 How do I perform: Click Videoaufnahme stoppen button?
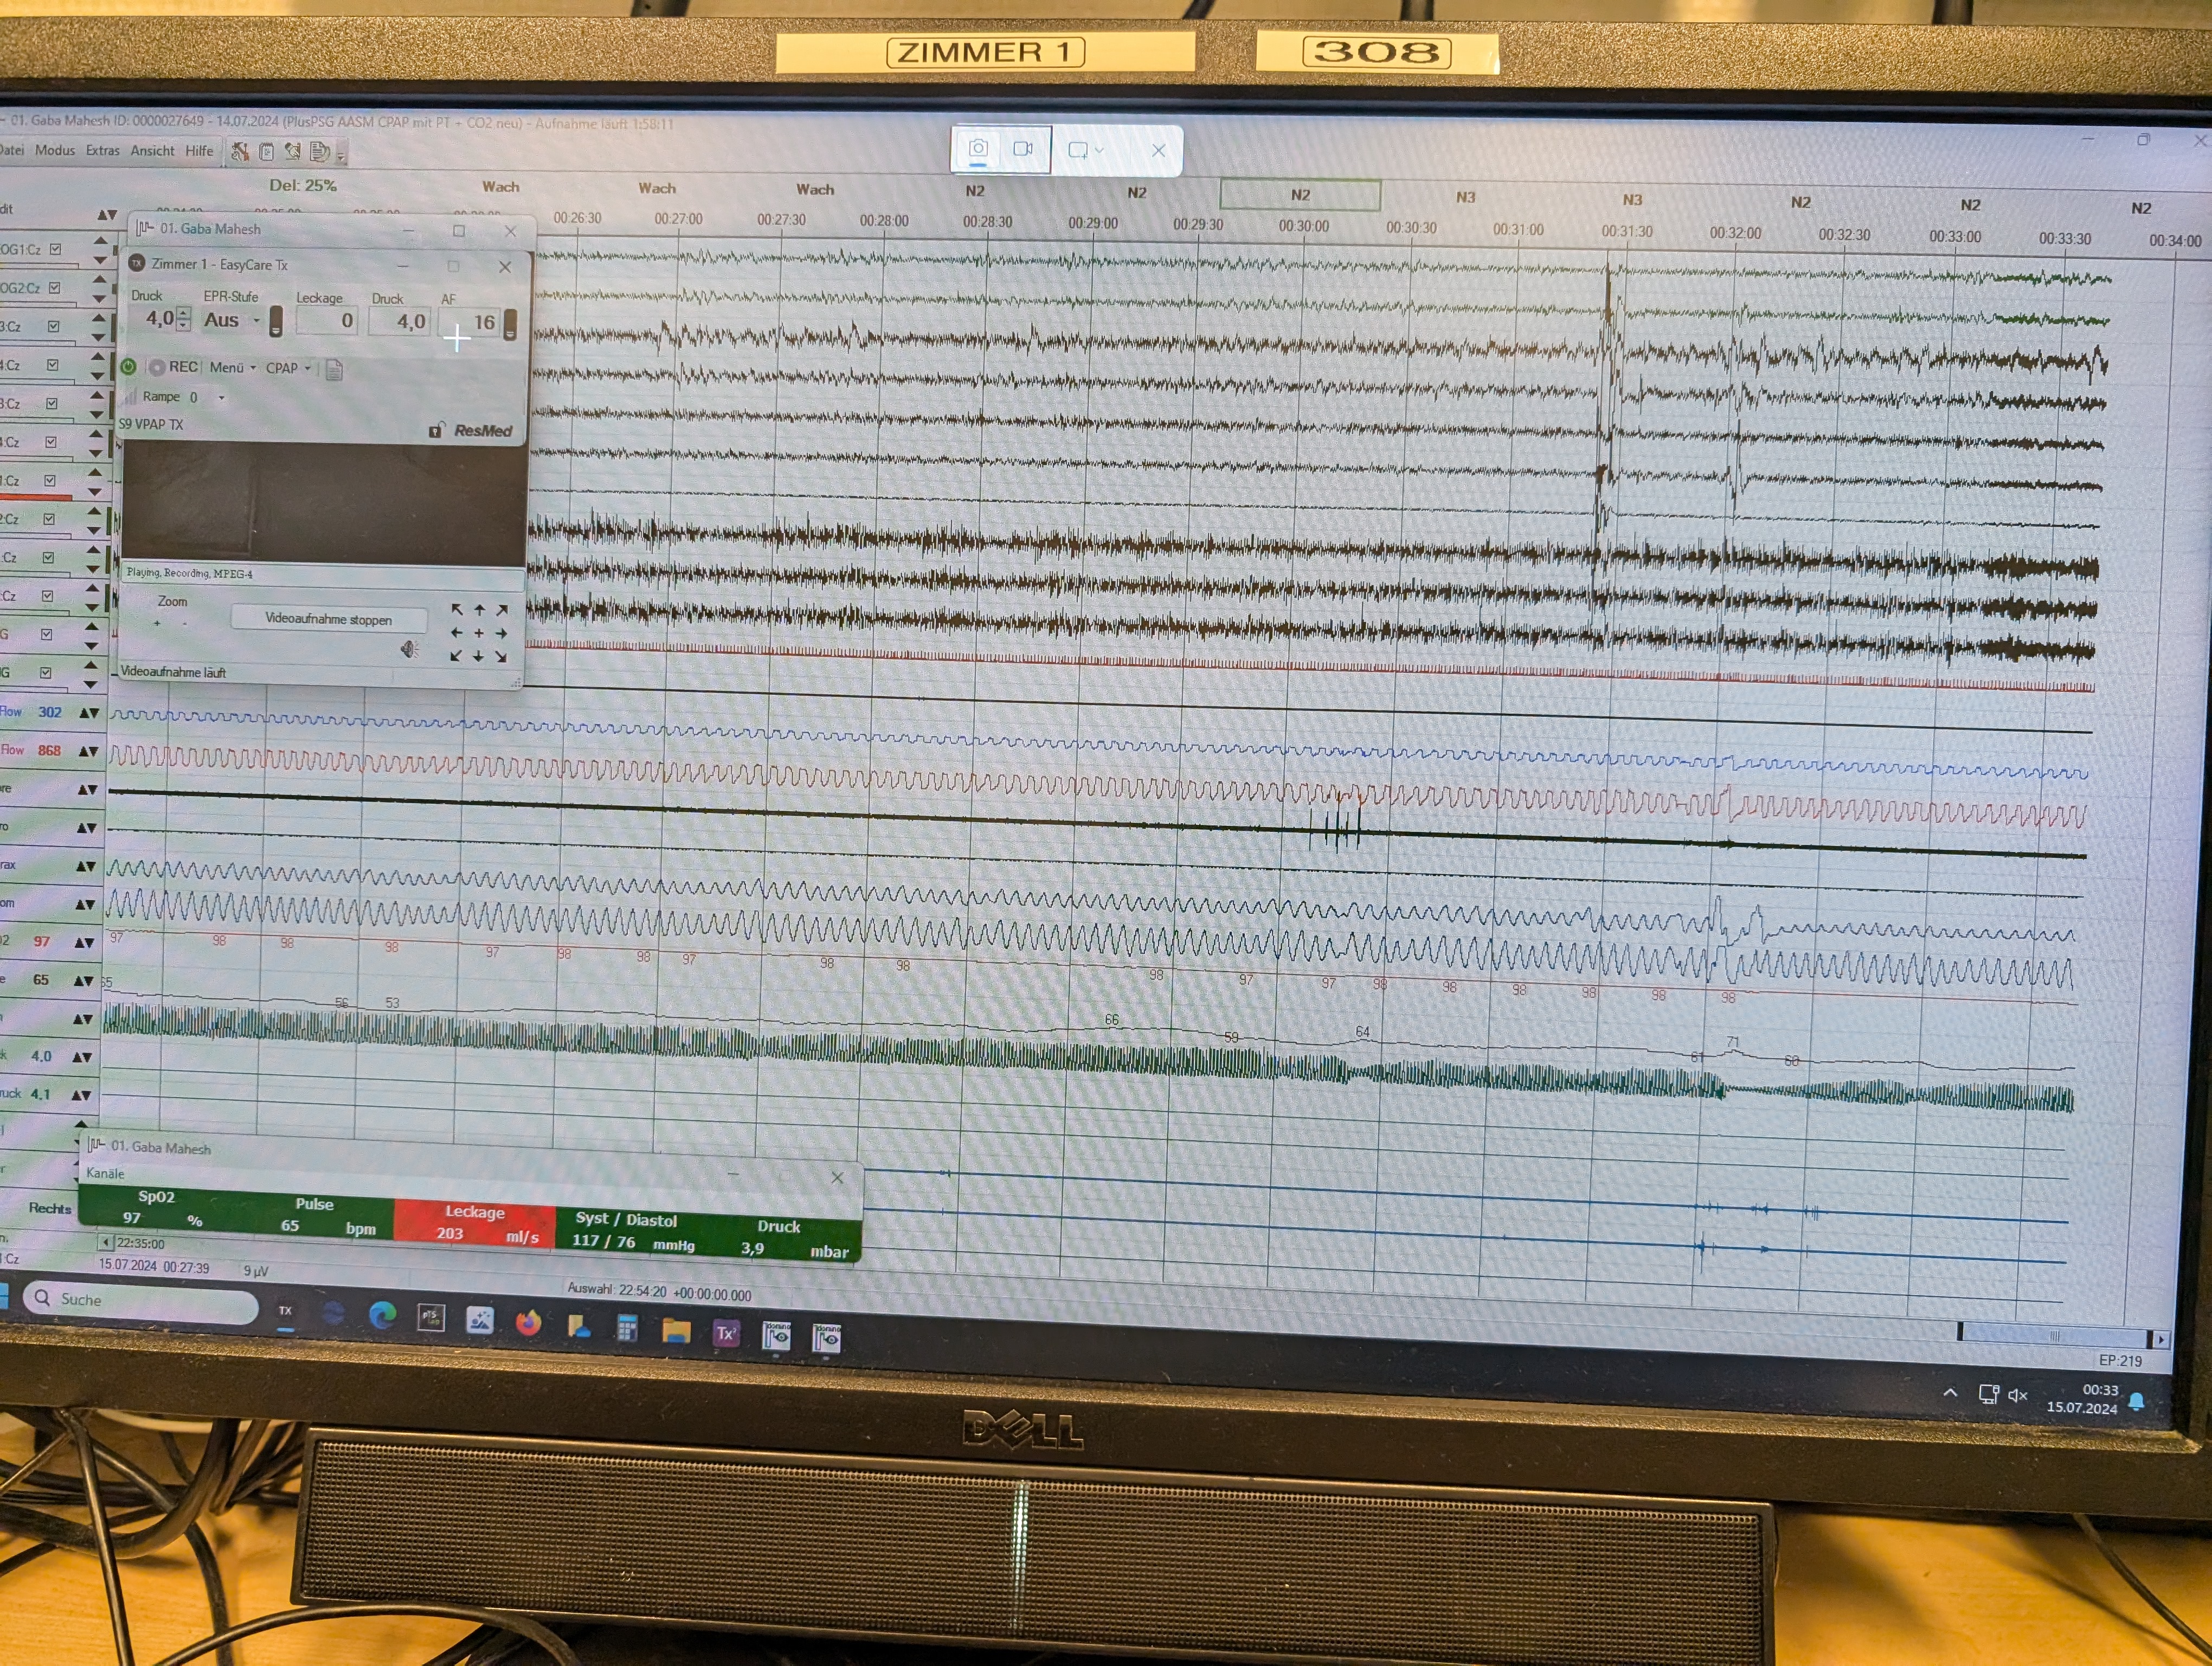pos(328,619)
